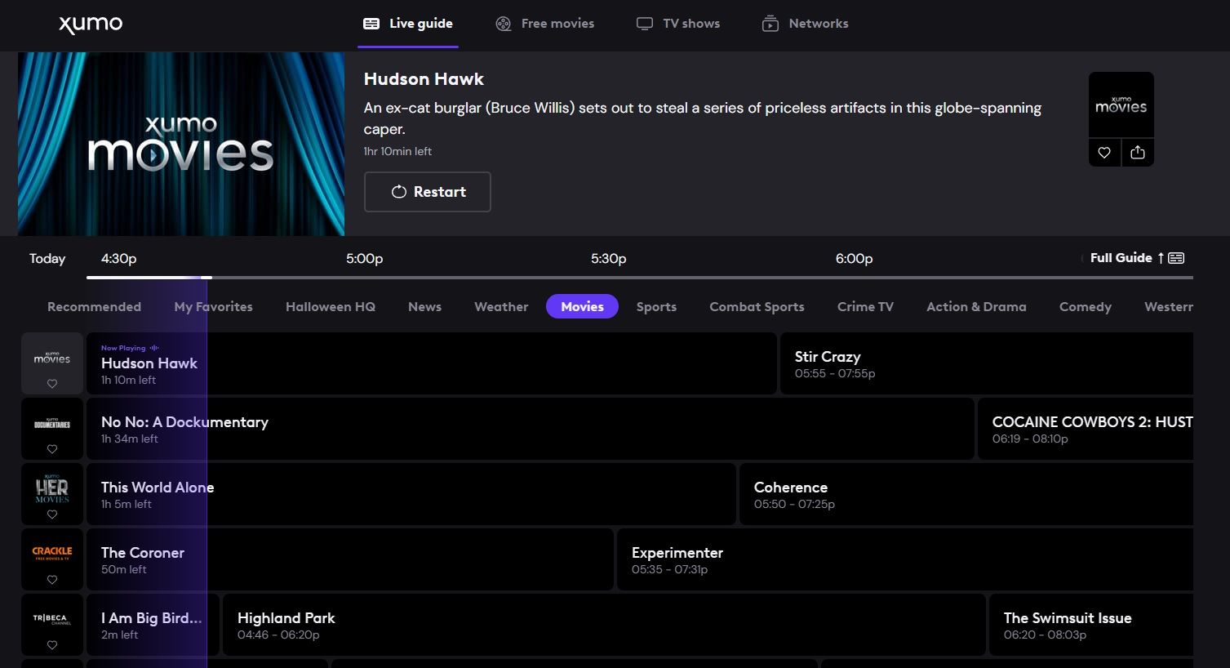Select Cocaine Cowboys 2 program

pos(1086,429)
